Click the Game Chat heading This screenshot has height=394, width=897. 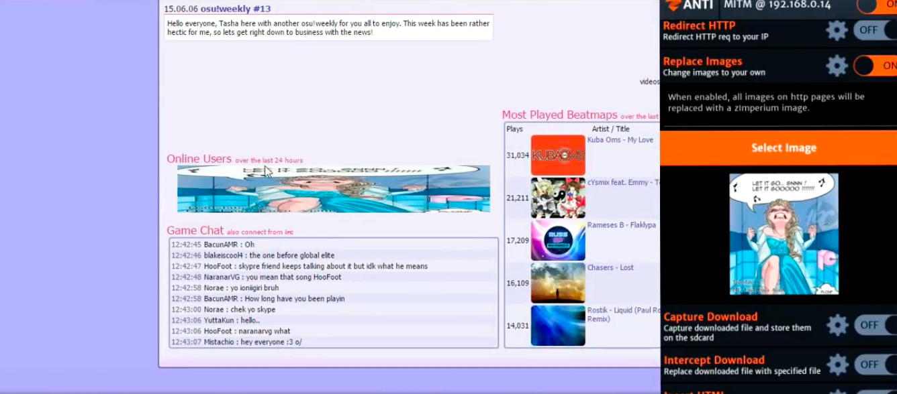(x=195, y=231)
